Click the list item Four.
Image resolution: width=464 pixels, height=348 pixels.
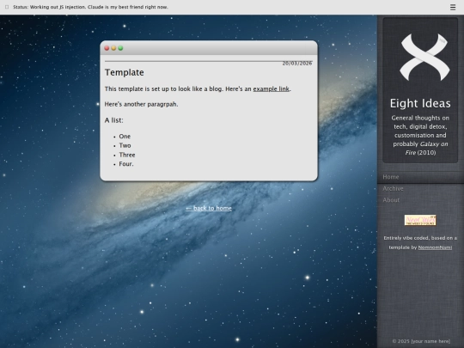[x=126, y=164]
